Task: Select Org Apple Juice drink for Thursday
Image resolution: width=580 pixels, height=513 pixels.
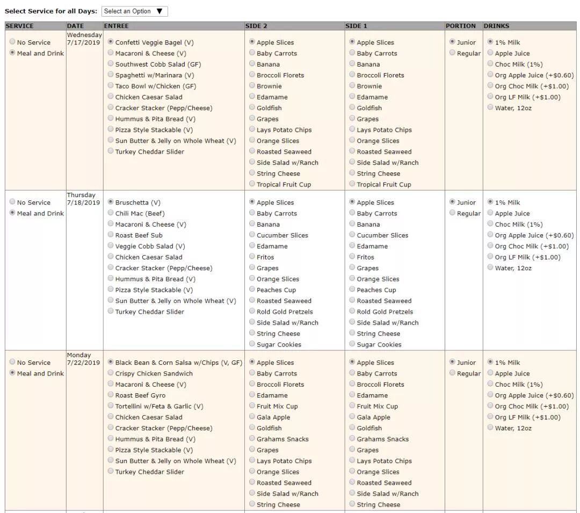Action: tap(490, 235)
